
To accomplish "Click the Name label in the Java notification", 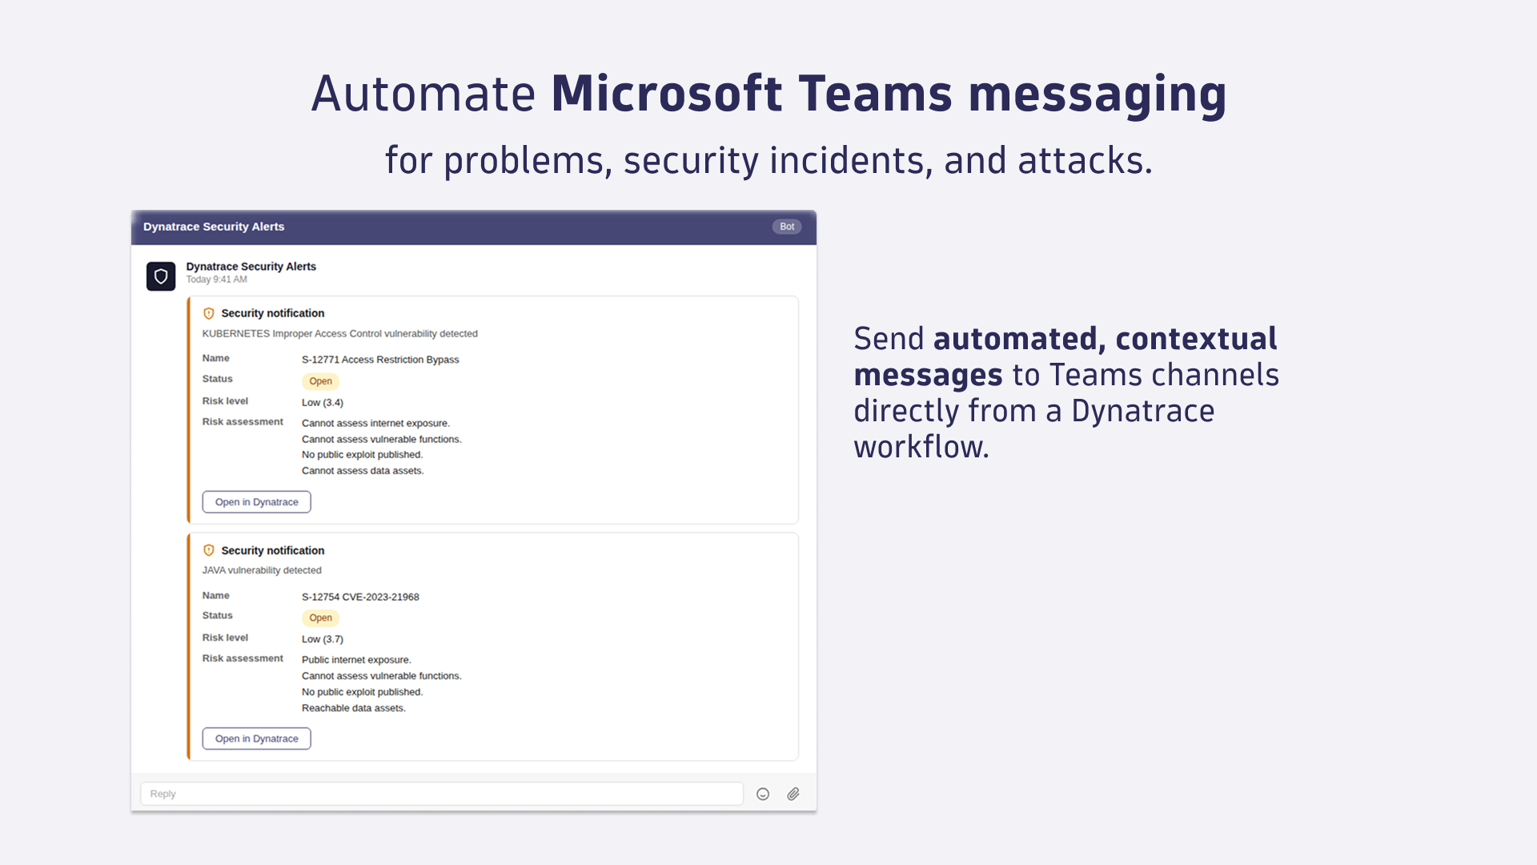I will [x=216, y=595].
